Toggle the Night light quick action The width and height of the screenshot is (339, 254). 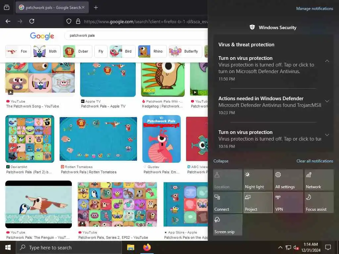[x=258, y=180]
